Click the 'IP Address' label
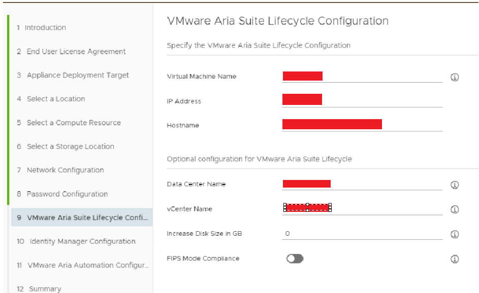This screenshot has height=293, width=479. [x=184, y=101]
